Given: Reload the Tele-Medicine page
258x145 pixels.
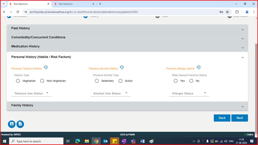Looking at the screenshot, I should pos(18,12).
